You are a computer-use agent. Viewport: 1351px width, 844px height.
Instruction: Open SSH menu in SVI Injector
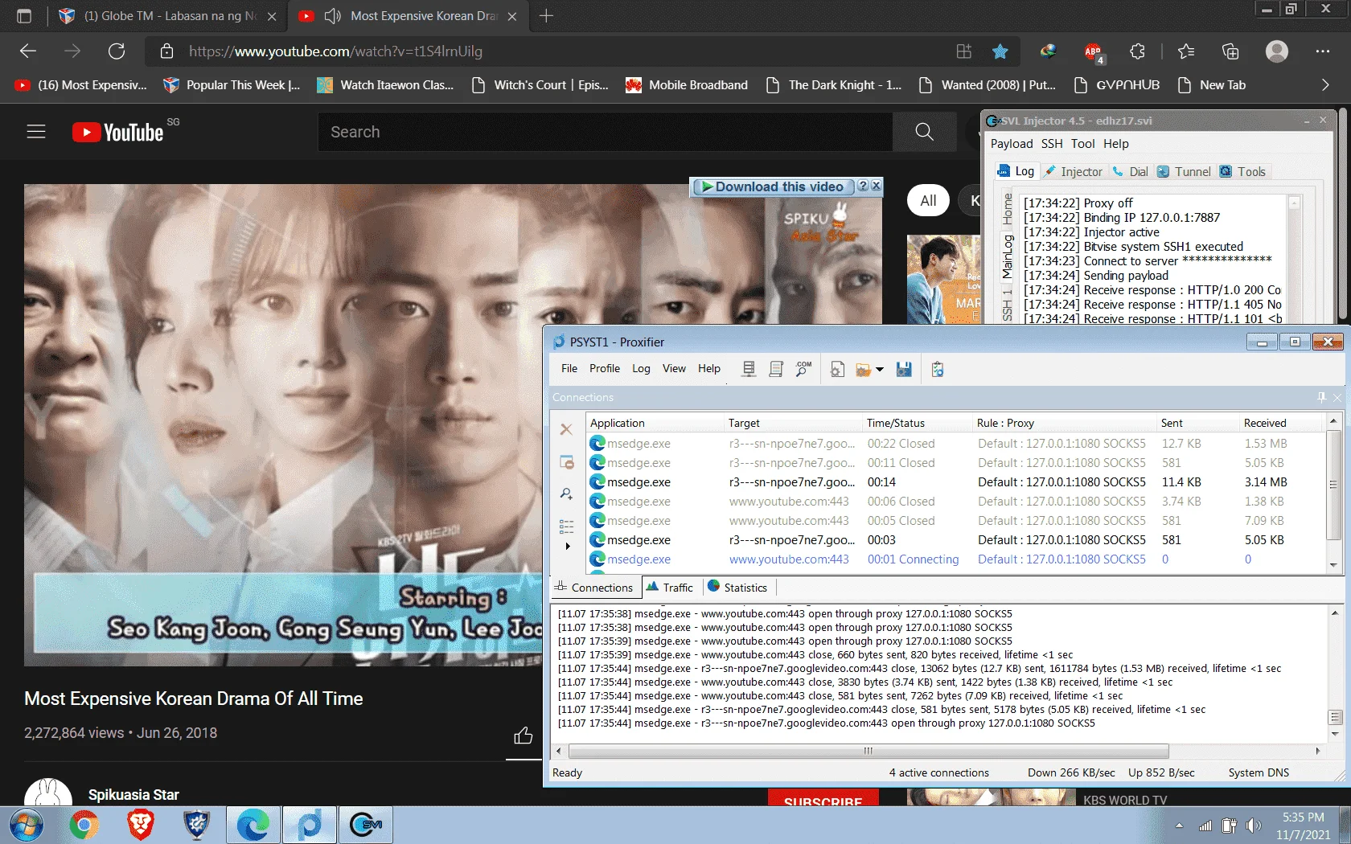click(x=1052, y=144)
